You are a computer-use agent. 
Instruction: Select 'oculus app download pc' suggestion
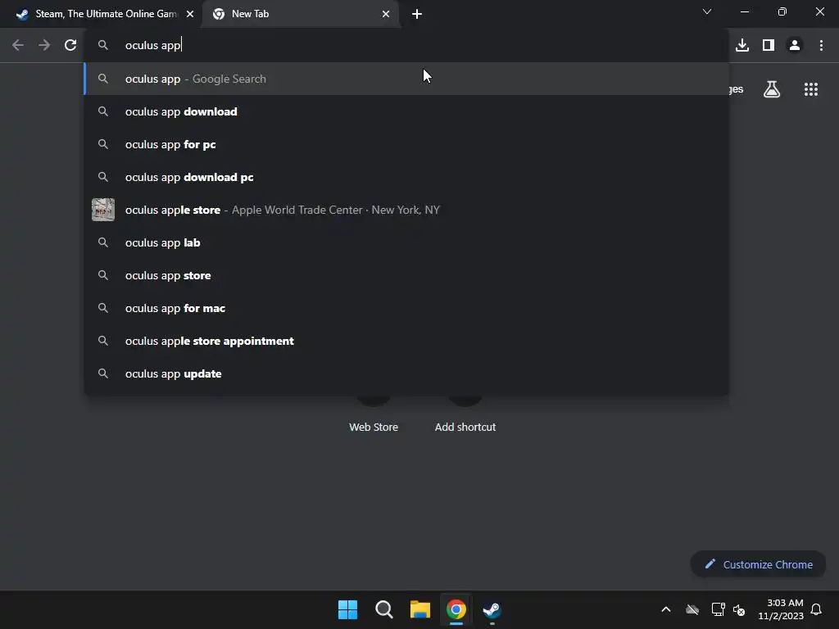click(406, 177)
